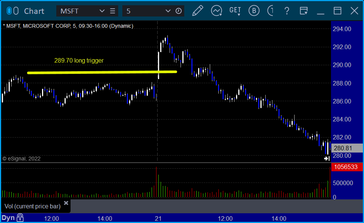This screenshot has height=223, width=364.
Task: Maximize the chart window
Action: [337, 10]
